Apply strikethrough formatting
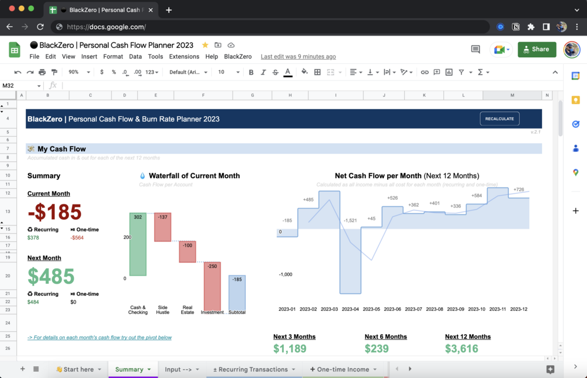The width and height of the screenshot is (587, 378). click(275, 72)
